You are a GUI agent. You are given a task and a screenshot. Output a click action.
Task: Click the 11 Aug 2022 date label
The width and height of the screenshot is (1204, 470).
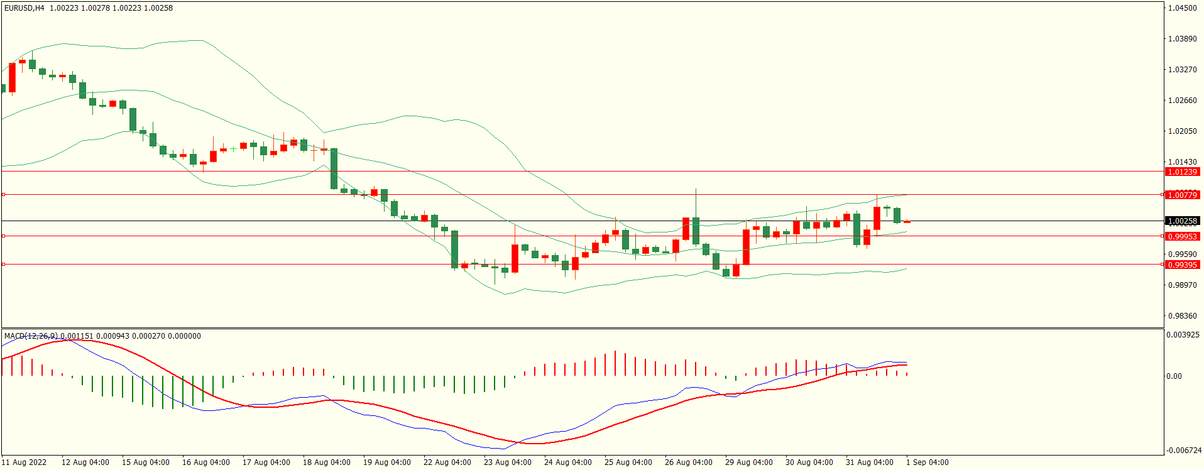click(x=24, y=462)
